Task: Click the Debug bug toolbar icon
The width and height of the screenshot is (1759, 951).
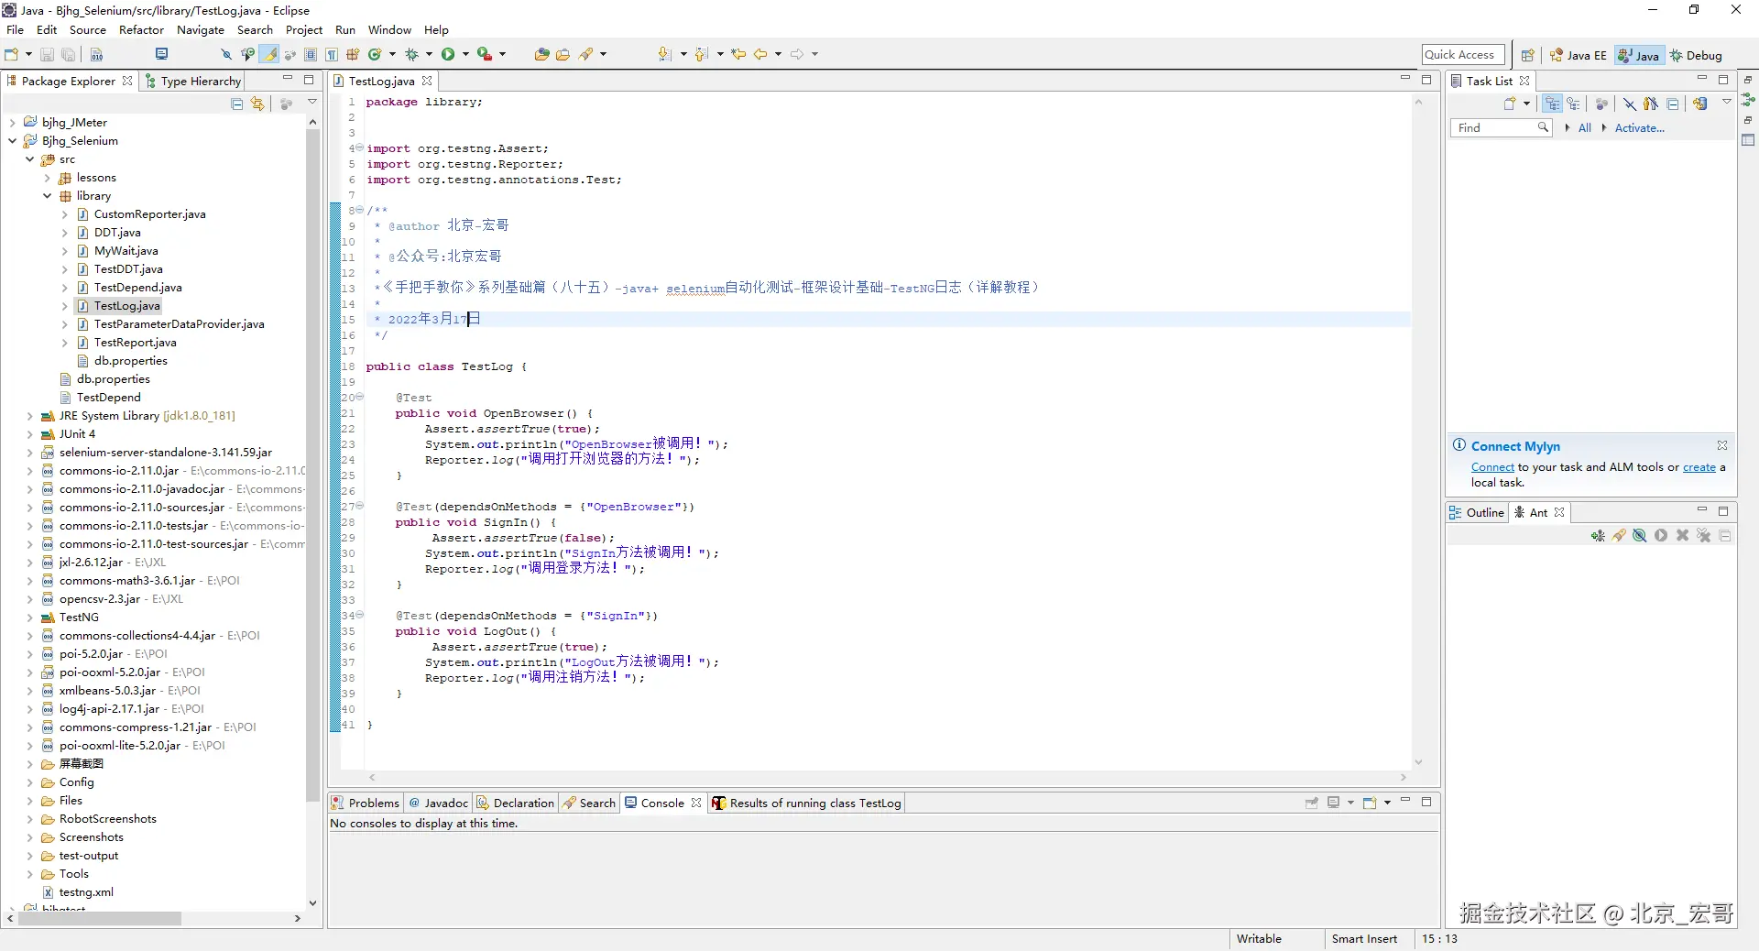Action: [x=411, y=55]
